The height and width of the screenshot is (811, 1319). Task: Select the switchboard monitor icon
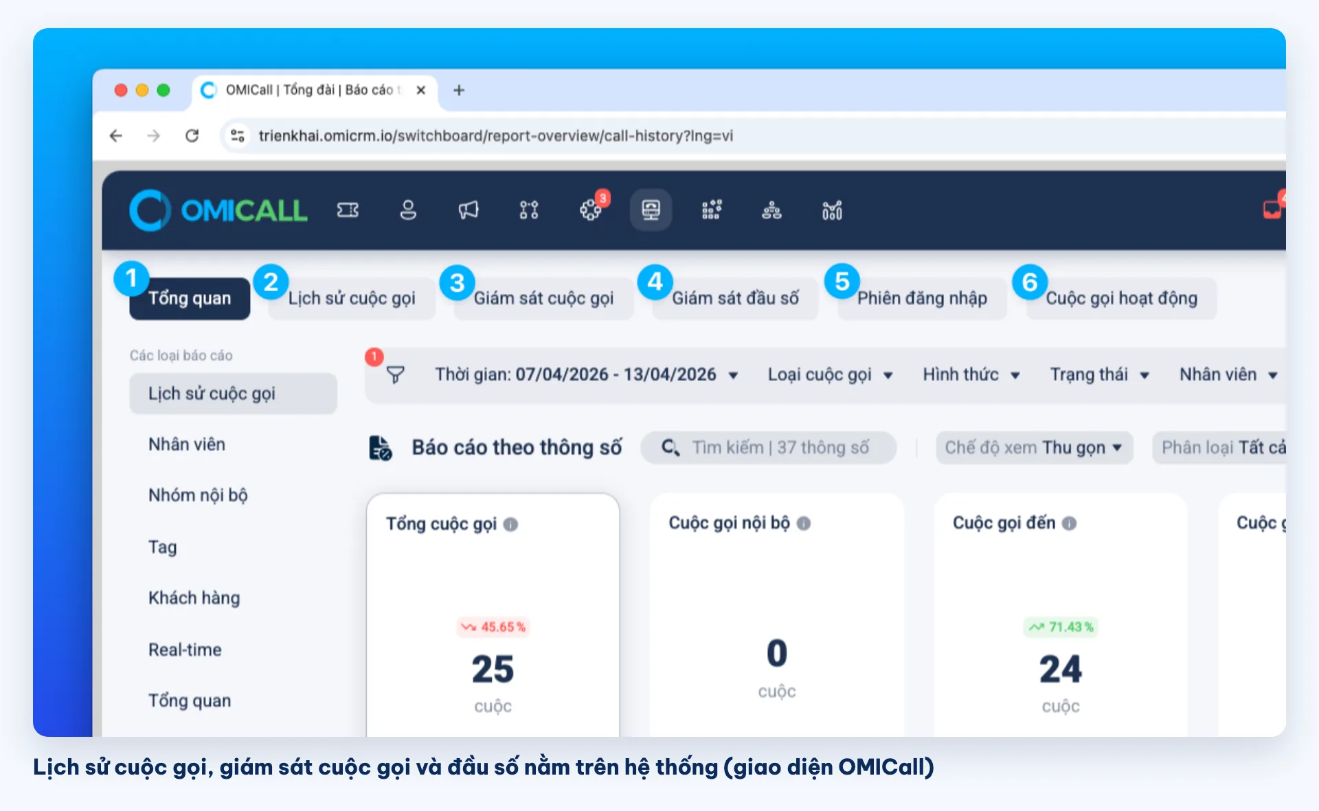pyautogui.click(x=651, y=209)
